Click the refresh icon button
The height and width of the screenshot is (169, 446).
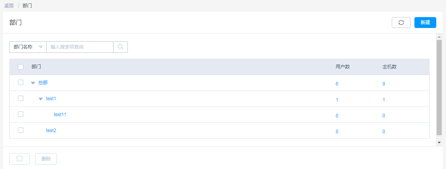(401, 23)
